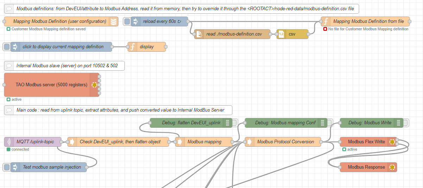
Task: Toggle the Debug: Modbus Write output button
Action: (x=405, y=123)
